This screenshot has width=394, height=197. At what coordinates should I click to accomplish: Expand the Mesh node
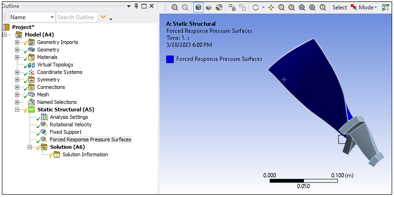[17, 95]
